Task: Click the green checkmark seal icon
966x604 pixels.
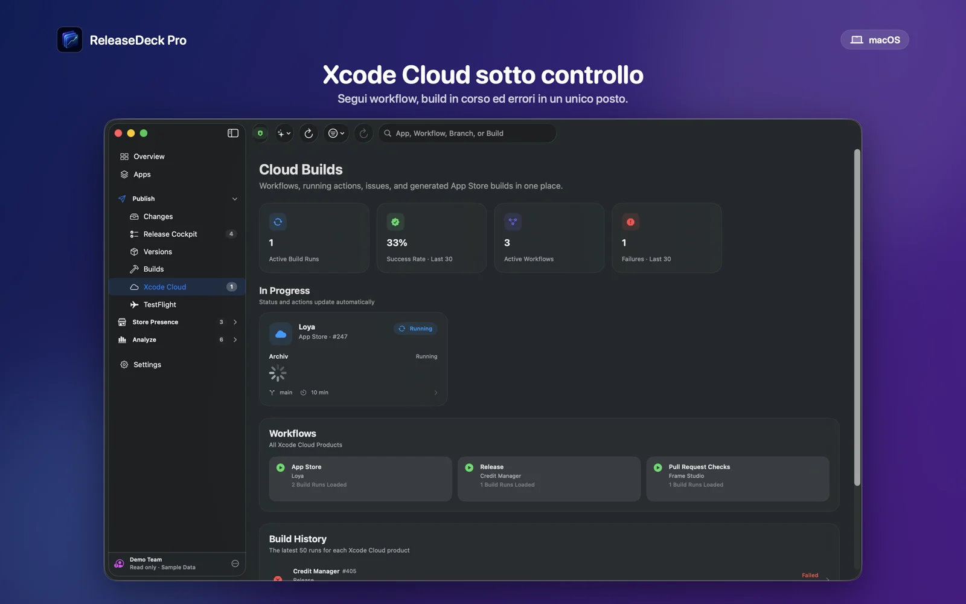Action: (x=395, y=222)
